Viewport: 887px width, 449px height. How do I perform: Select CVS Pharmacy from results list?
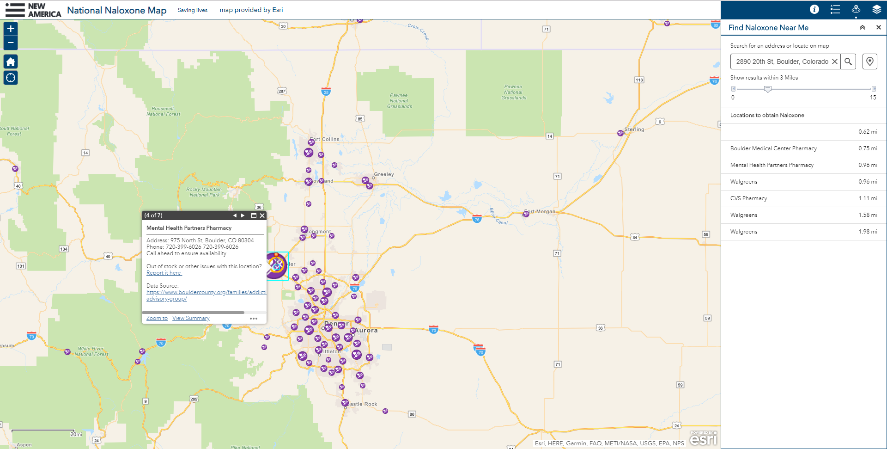[x=748, y=198]
